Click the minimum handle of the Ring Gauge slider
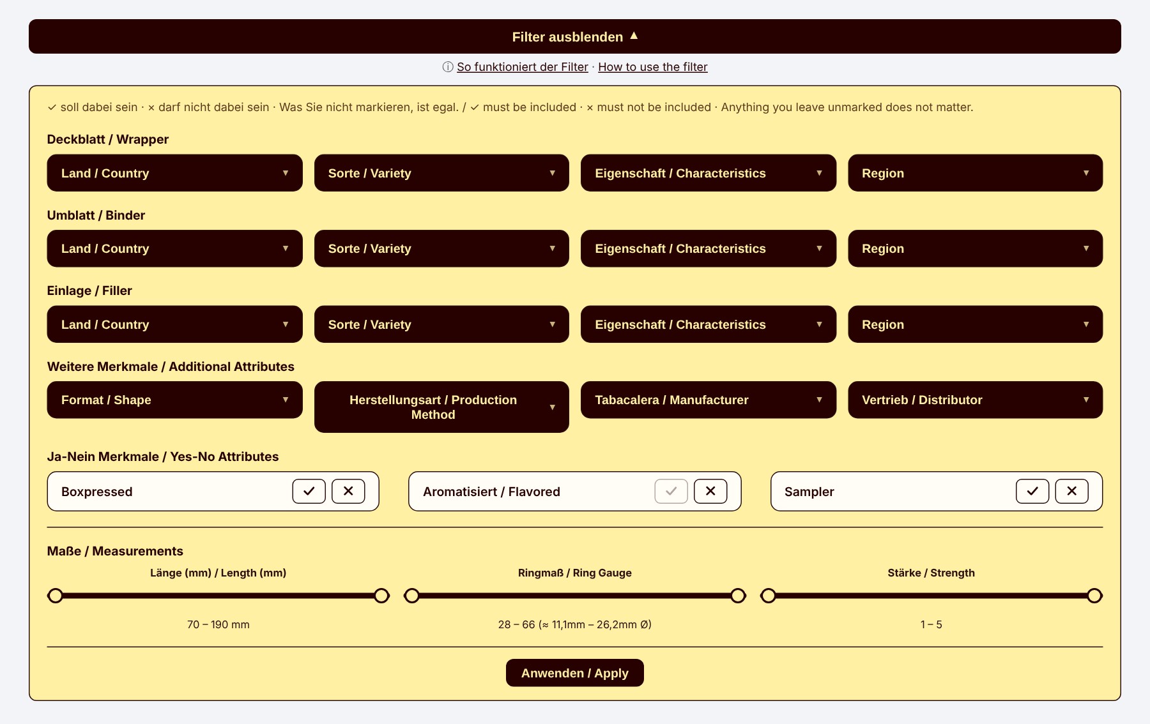The width and height of the screenshot is (1150, 724). point(412,596)
